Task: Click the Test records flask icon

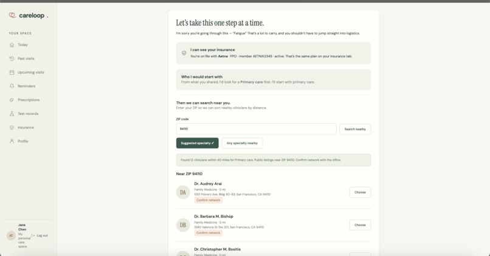Action: pos(12,114)
